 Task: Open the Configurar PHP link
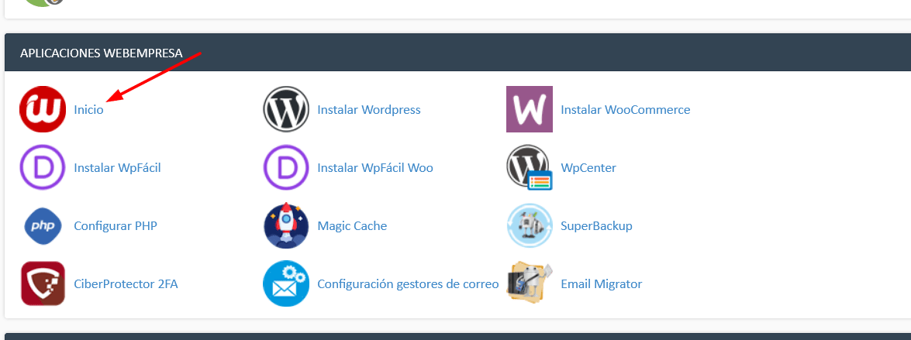[116, 226]
